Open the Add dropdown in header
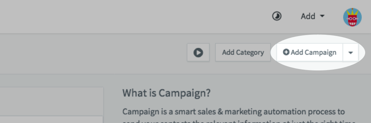The width and height of the screenshot is (371, 123). click(313, 16)
